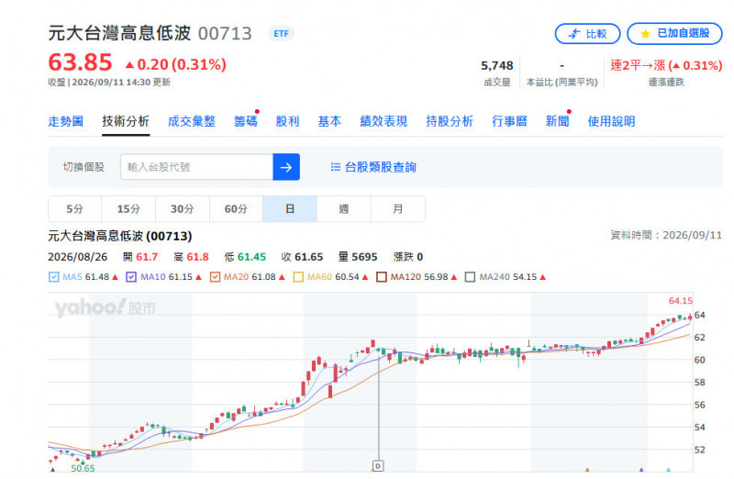Click the 輸入台股代號 input field
This screenshot has height=479, width=734.
[196, 167]
